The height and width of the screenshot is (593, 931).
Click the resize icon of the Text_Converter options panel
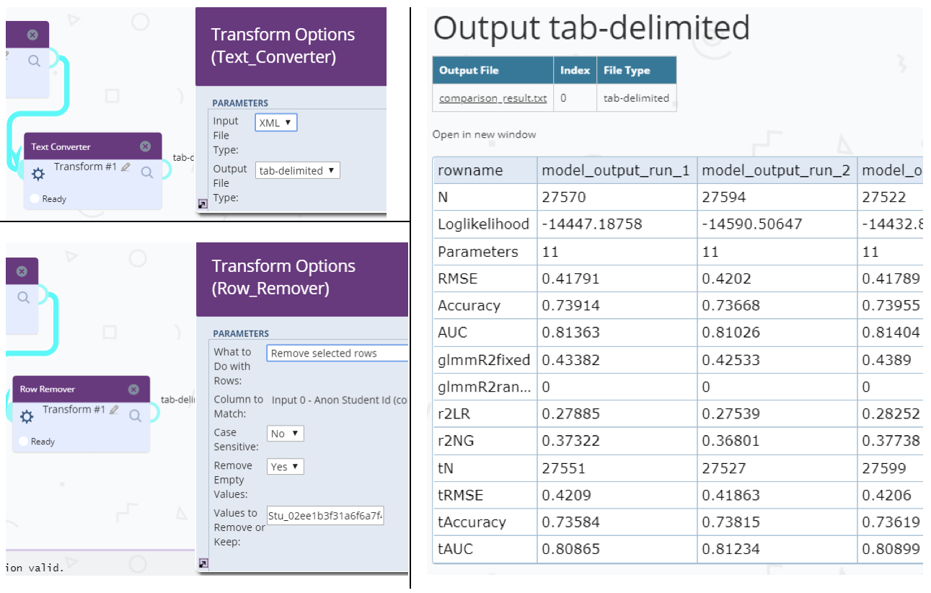[203, 204]
